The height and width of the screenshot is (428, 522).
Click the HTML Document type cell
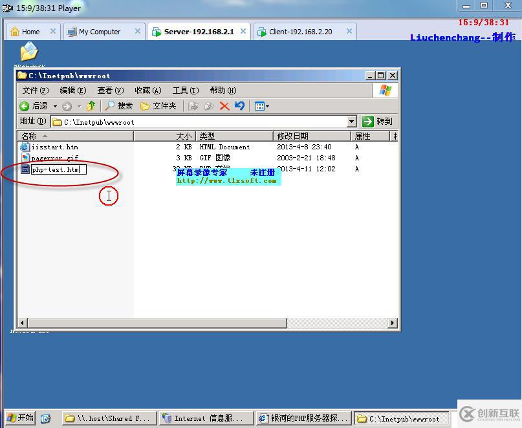point(224,147)
